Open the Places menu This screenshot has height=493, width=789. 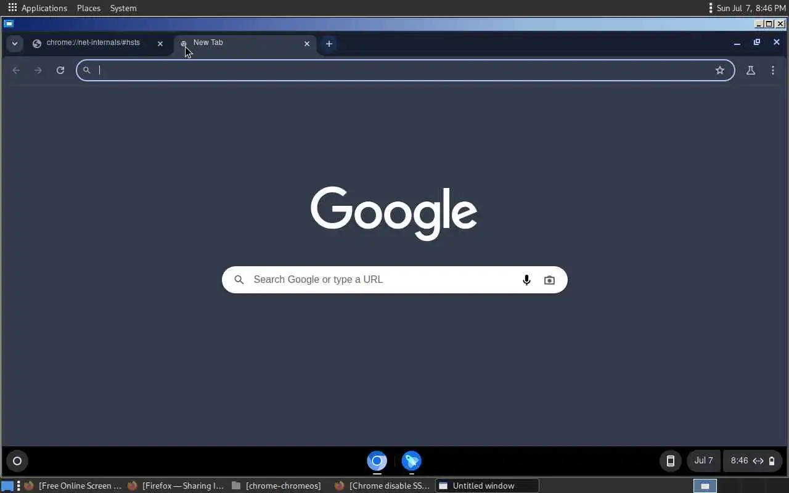pos(89,8)
